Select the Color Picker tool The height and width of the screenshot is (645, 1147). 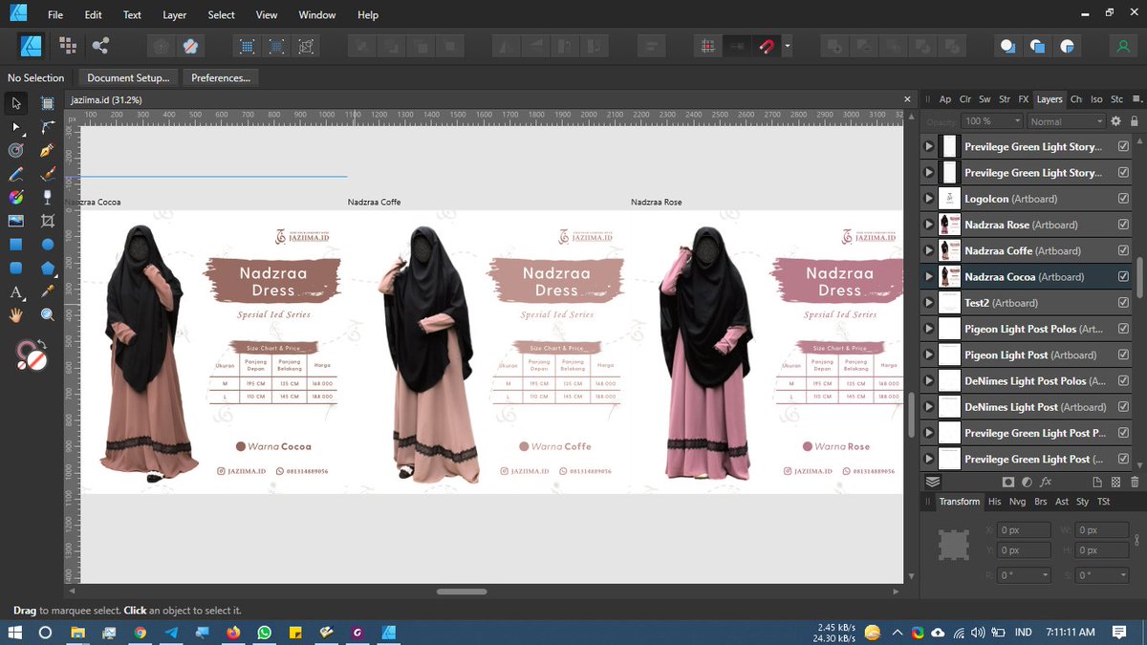coord(48,291)
